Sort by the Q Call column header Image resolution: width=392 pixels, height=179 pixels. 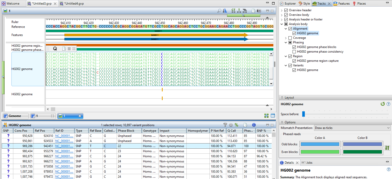coord(234,130)
